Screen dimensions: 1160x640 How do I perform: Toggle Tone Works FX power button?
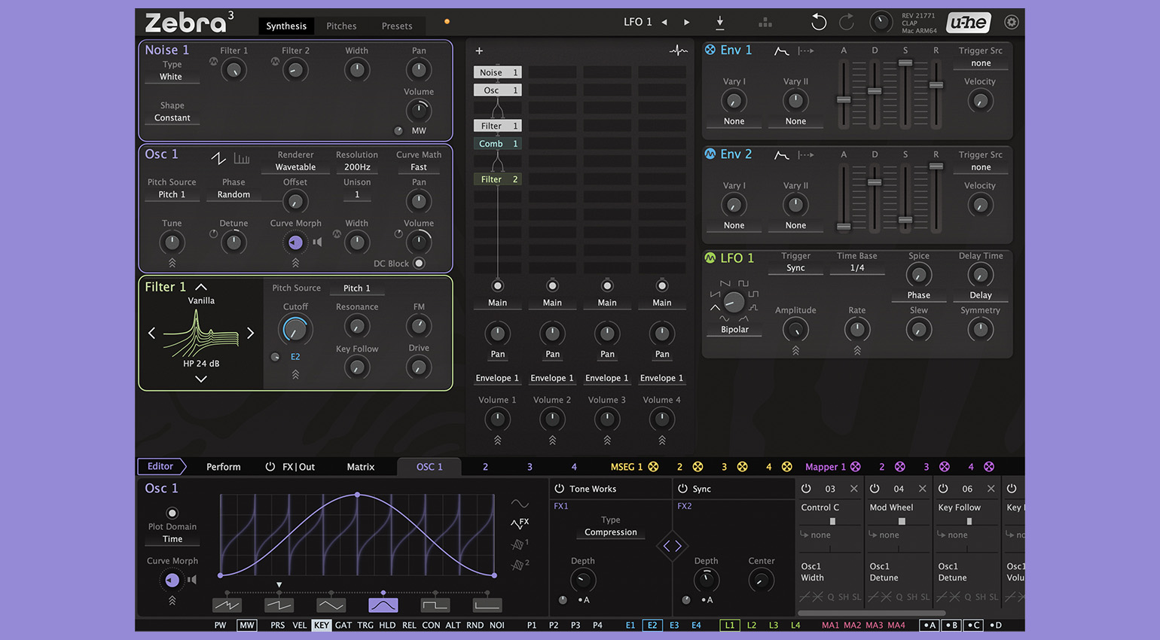[560, 489]
